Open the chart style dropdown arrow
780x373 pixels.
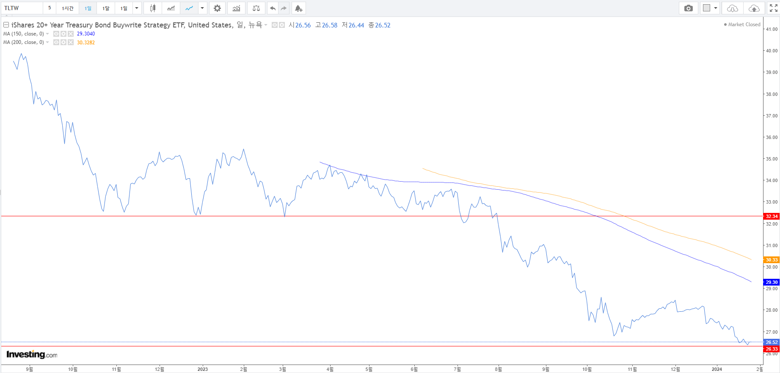point(202,8)
